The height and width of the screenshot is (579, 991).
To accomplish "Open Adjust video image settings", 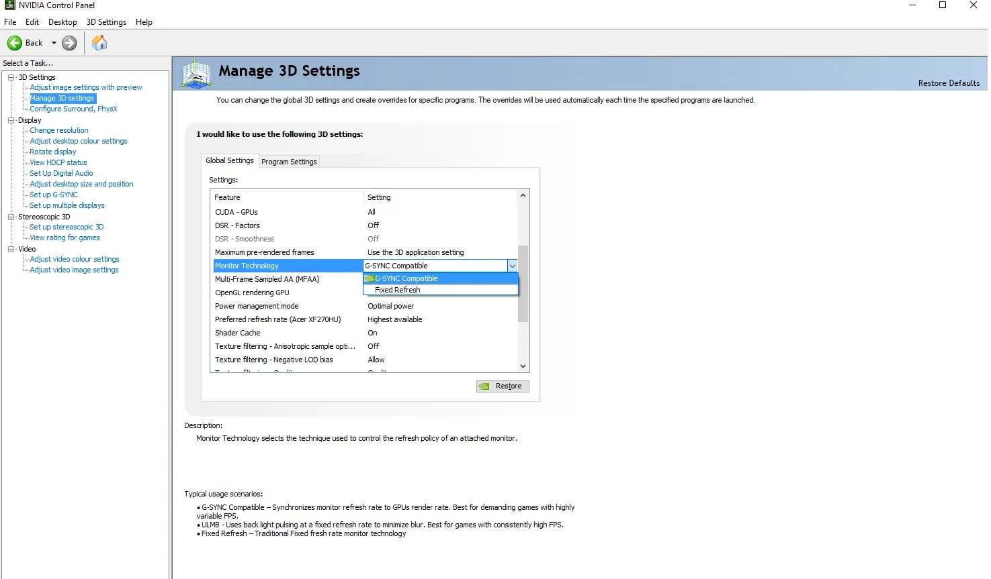I will point(74,270).
